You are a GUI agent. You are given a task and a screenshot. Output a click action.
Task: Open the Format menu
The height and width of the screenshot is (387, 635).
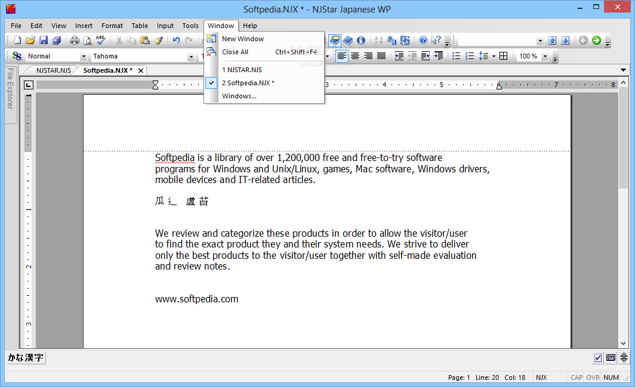coord(112,26)
